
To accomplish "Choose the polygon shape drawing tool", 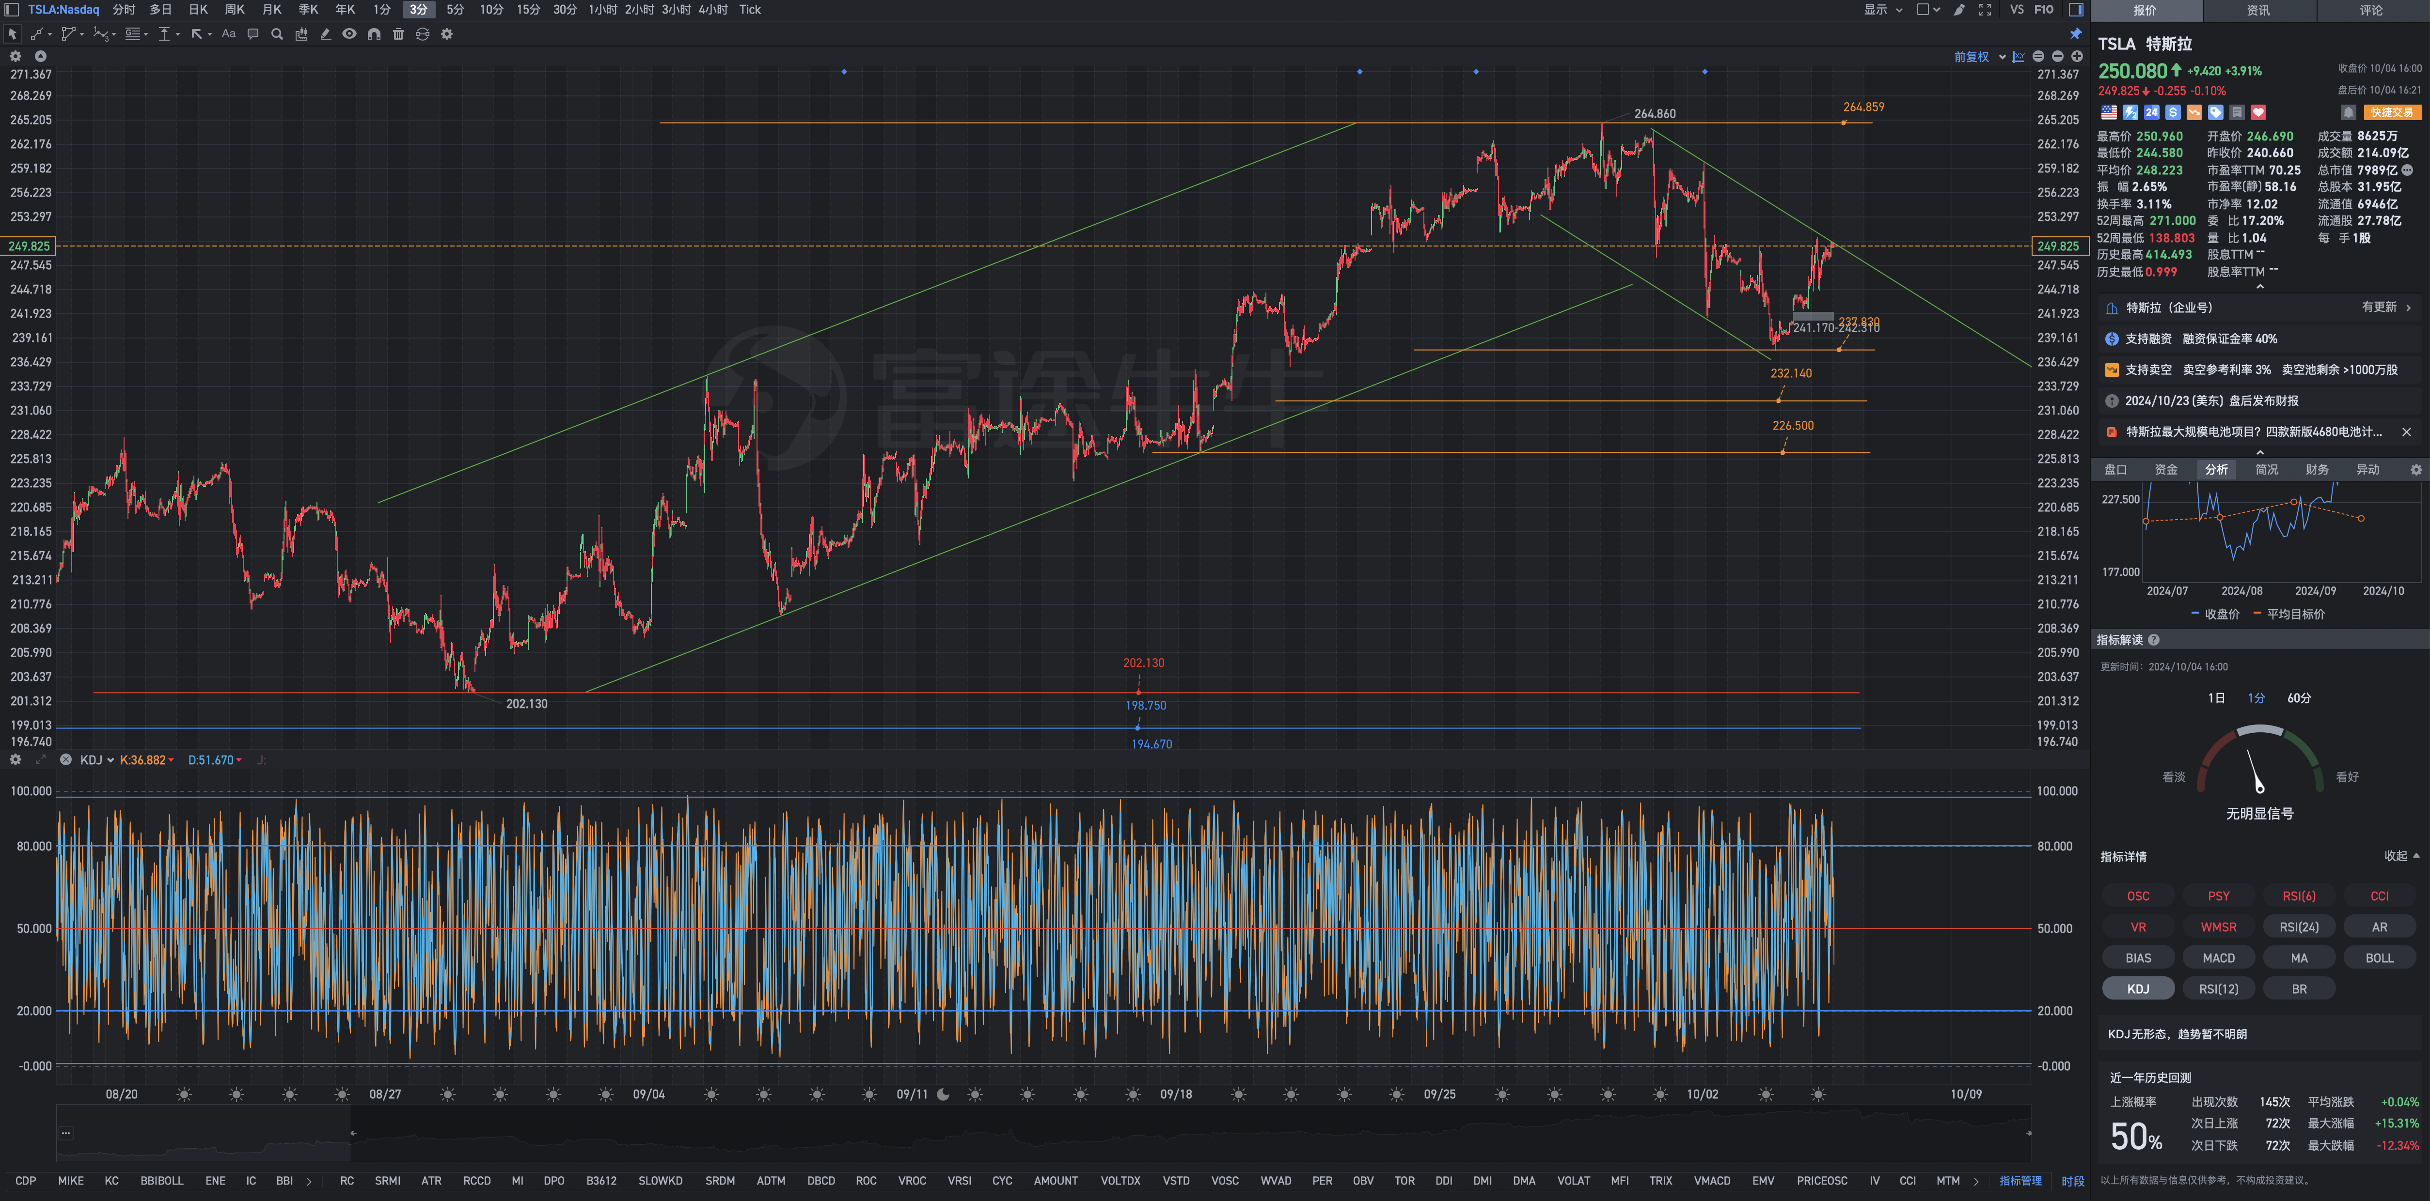I will point(68,34).
